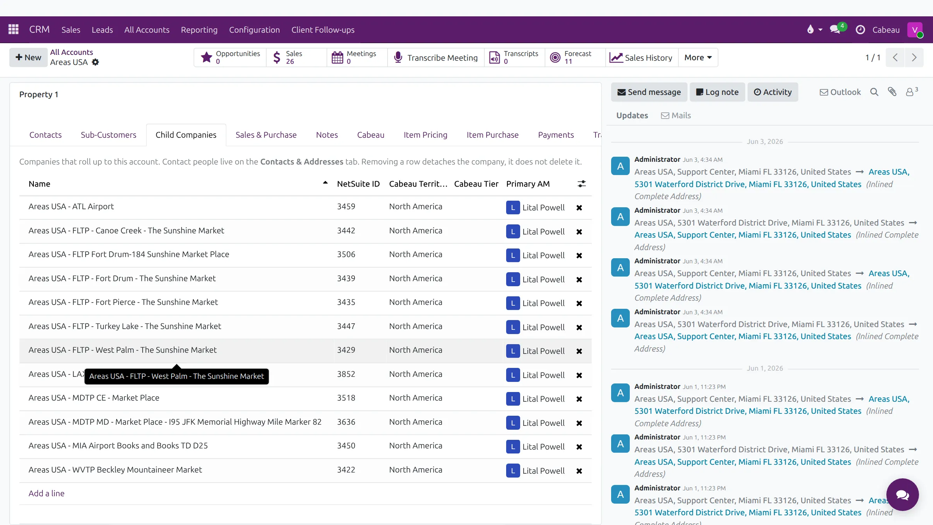This screenshot has width=933, height=525.
Task: Open the conversations chat bubble icon
Action: (835, 30)
